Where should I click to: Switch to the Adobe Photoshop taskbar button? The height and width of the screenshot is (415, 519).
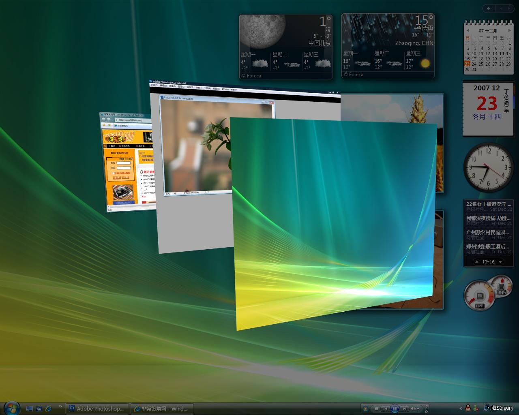click(97, 409)
